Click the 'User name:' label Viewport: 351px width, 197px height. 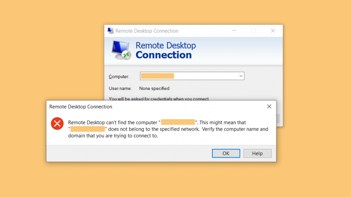point(120,89)
